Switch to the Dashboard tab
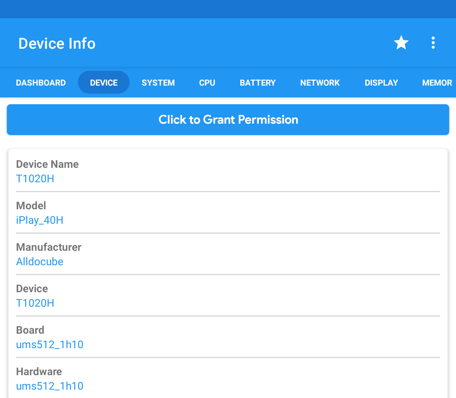Viewport: 456px width, 398px height. point(41,83)
